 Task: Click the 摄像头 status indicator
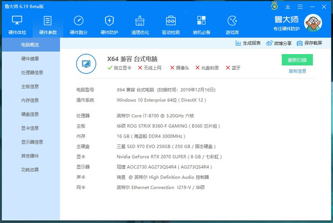click(180, 68)
